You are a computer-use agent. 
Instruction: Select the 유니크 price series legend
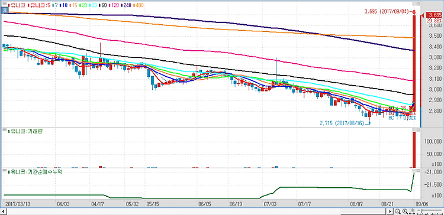tap(17, 5)
